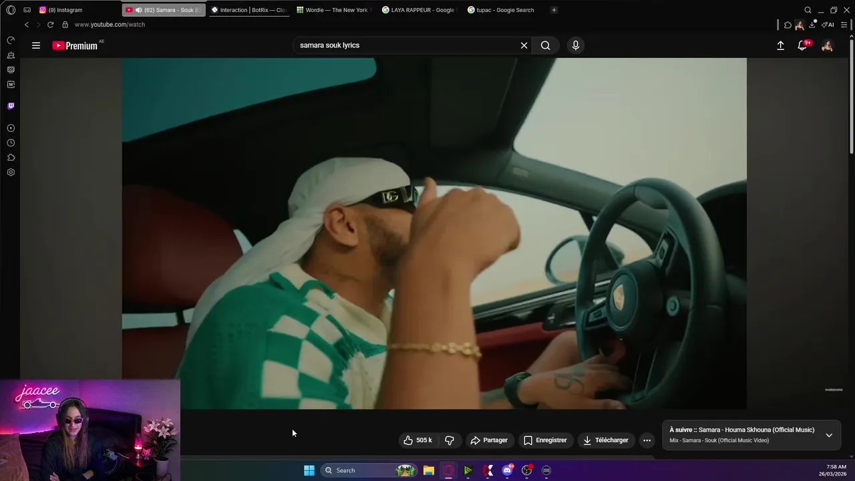Toggle the YouTube guide hamburger menu
Screen dimensions: 855x481
[36, 45]
